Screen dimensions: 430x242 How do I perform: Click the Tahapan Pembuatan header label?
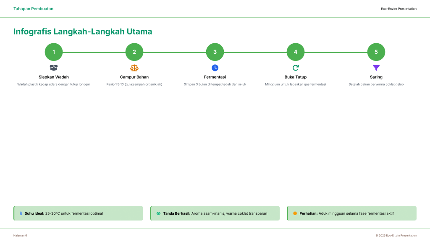tap(33, 9)
